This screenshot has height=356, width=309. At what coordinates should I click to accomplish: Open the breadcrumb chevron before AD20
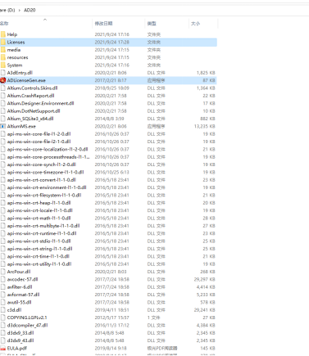tap(20, 10)
